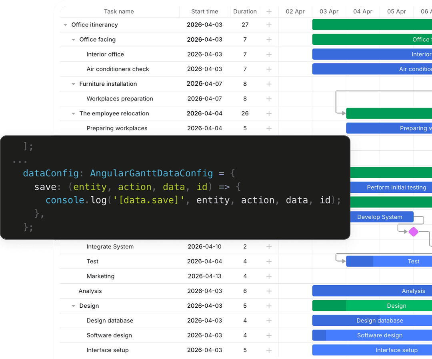This screenshot has width=432, height=359.
Task: Add subtask to Marketing row
Action: click(x=269, y=276)
